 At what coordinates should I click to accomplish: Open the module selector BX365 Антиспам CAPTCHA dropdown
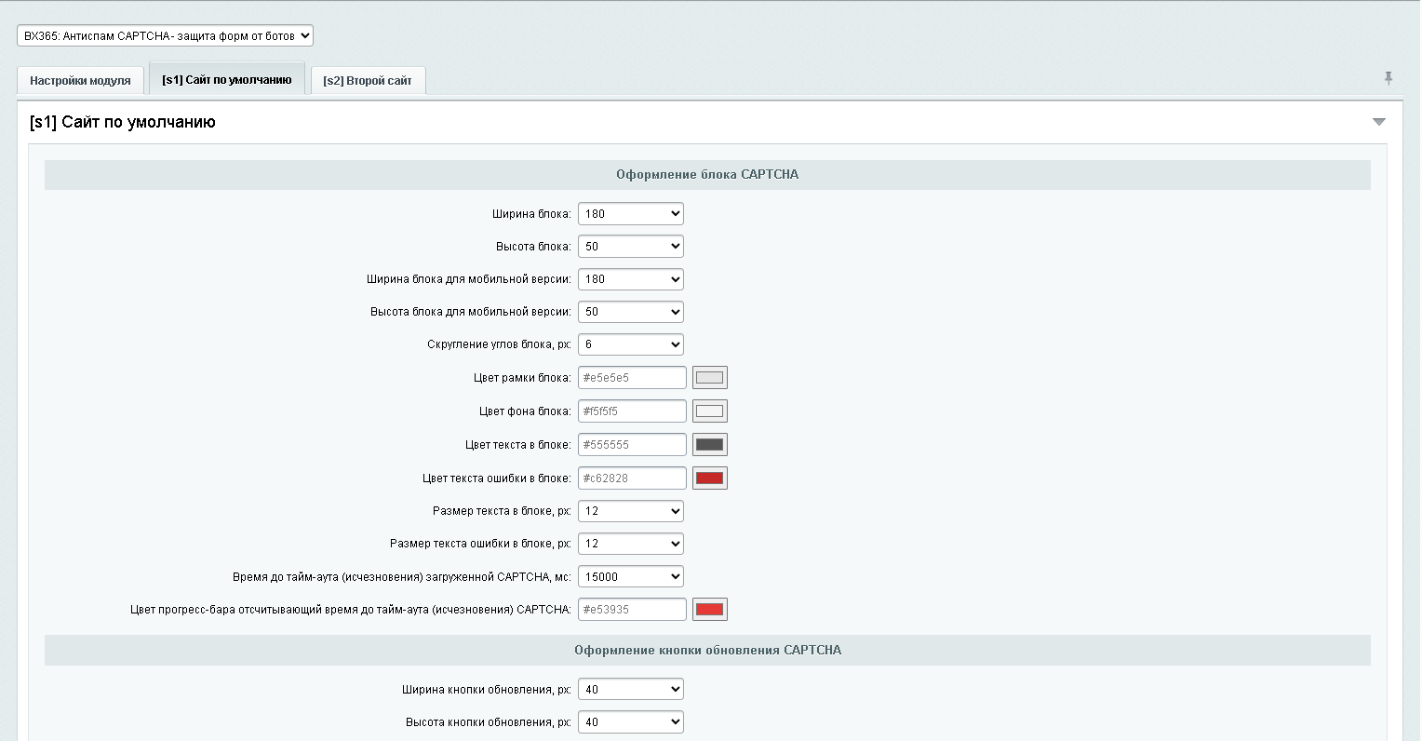pos(165,35)
